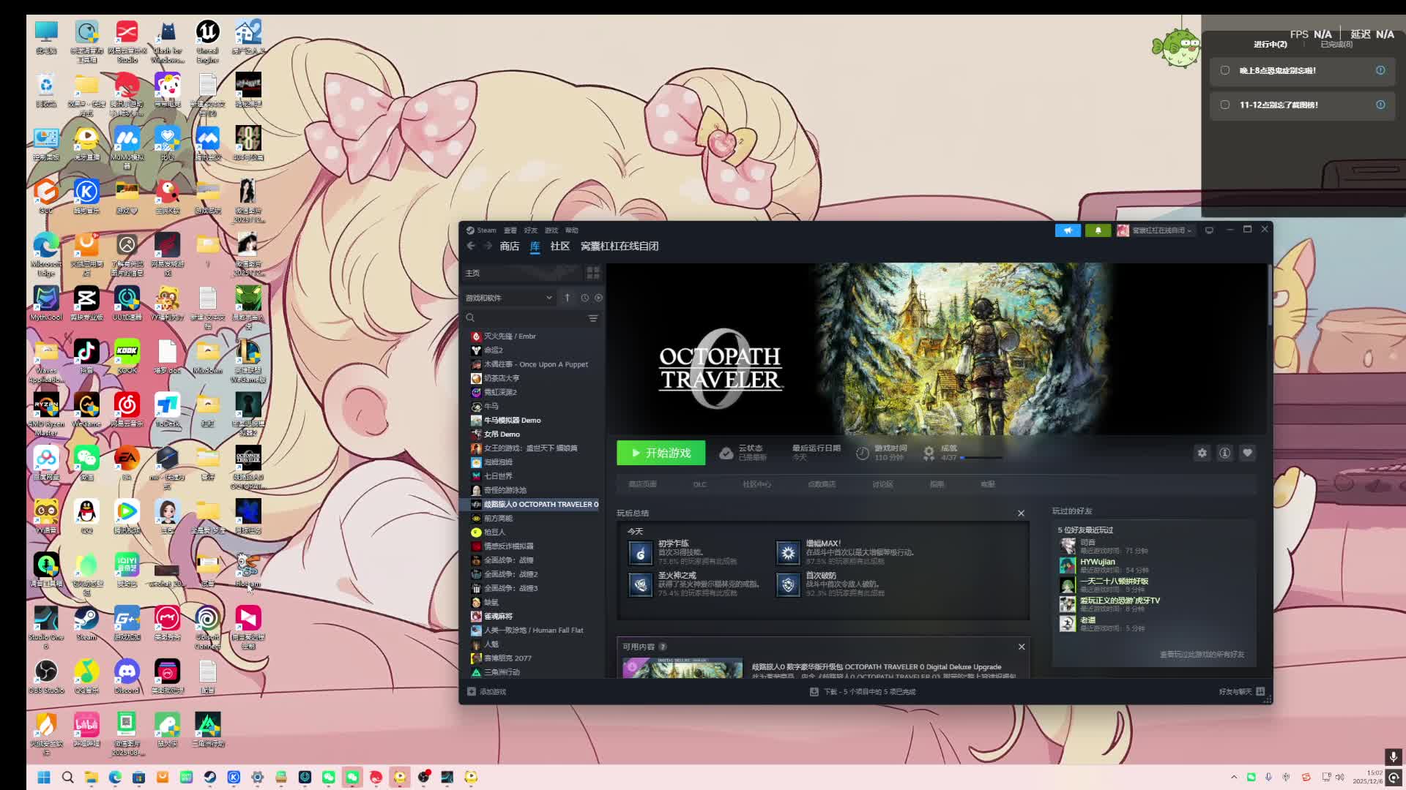This screenshot has height=790, width=1406.
Task: Show game info circle icon
Action: pyautogui.click(x=1224, y=453)
